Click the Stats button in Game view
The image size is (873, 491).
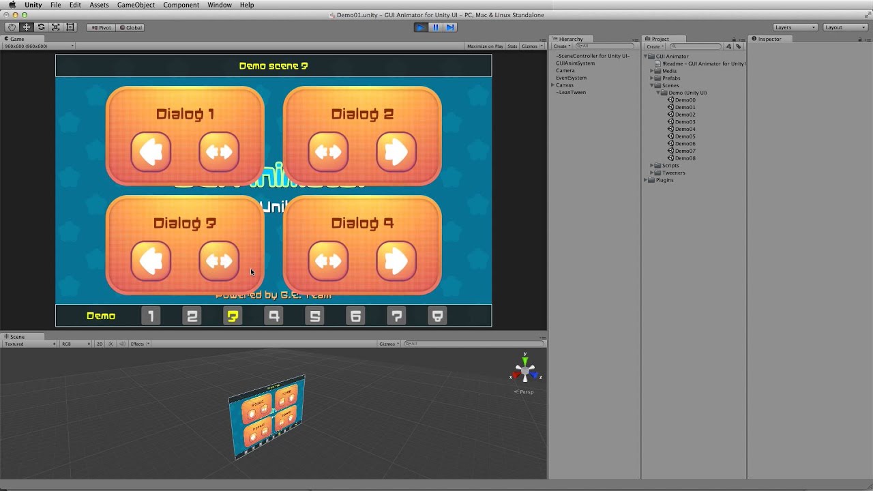click(512, 46)
